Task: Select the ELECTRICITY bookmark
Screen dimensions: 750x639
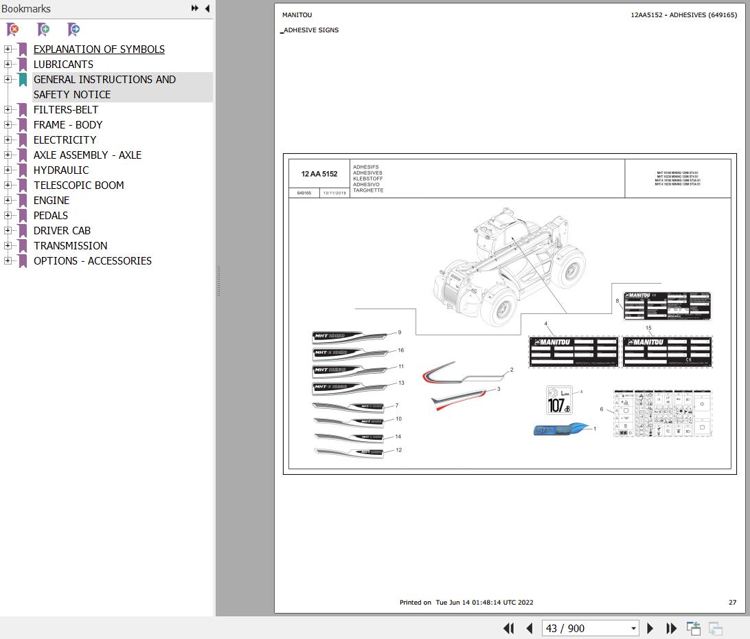Action: click(x=65, y=139)
